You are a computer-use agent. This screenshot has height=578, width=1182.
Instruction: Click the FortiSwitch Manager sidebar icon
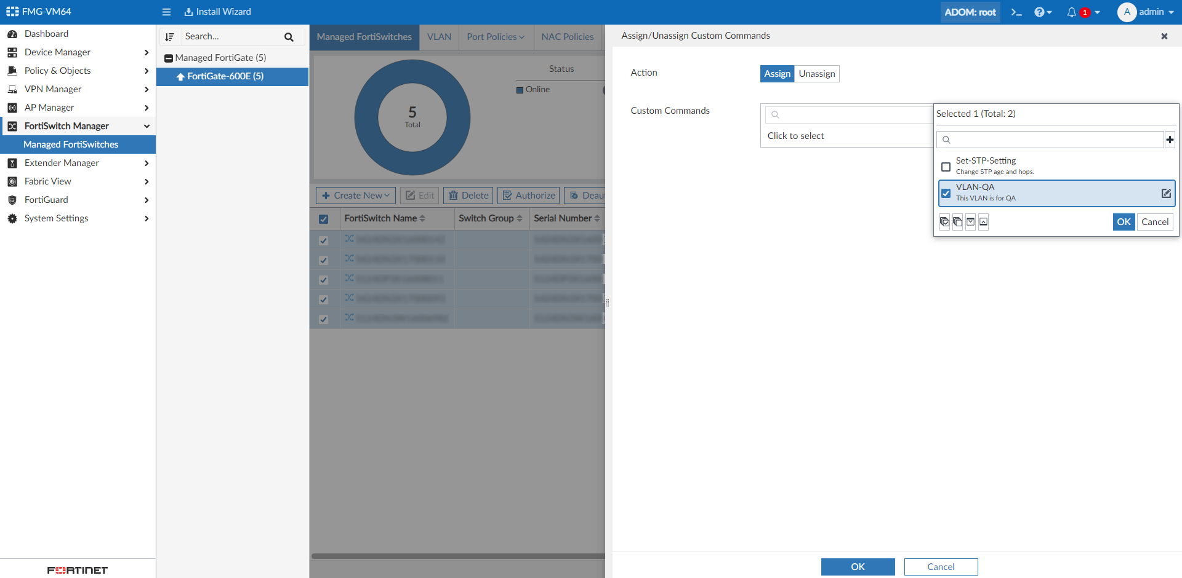click(x=12, y=126)
